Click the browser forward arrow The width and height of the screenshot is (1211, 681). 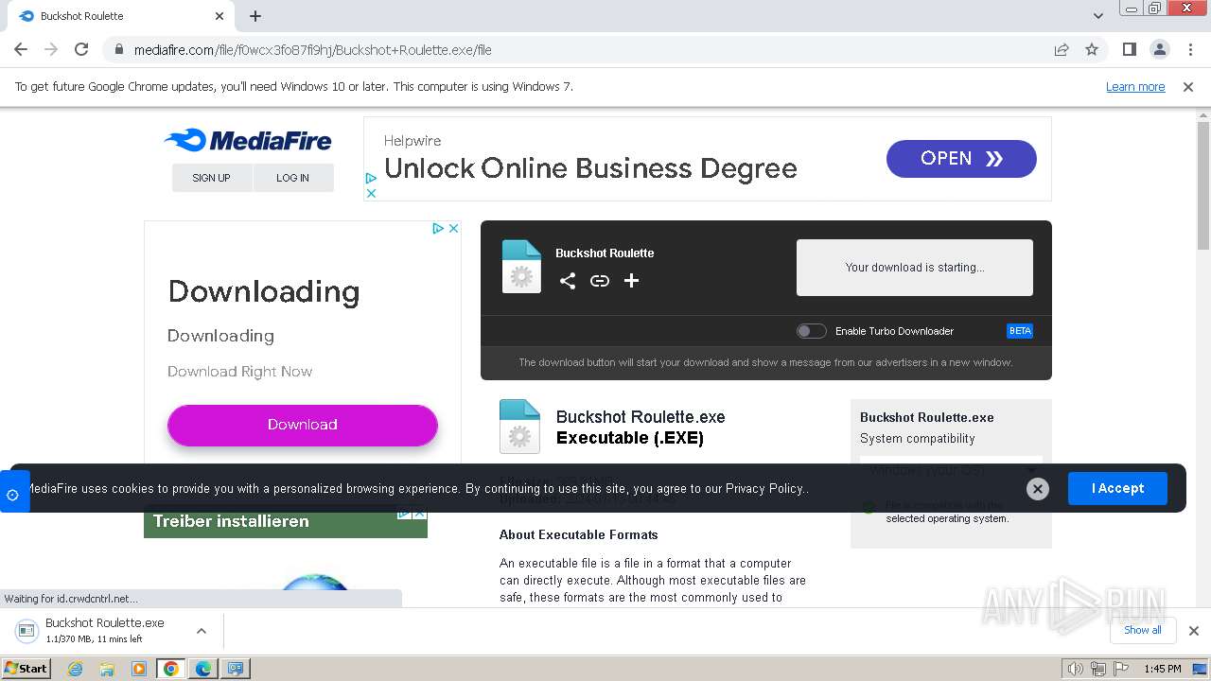click(x=51, y=49)
